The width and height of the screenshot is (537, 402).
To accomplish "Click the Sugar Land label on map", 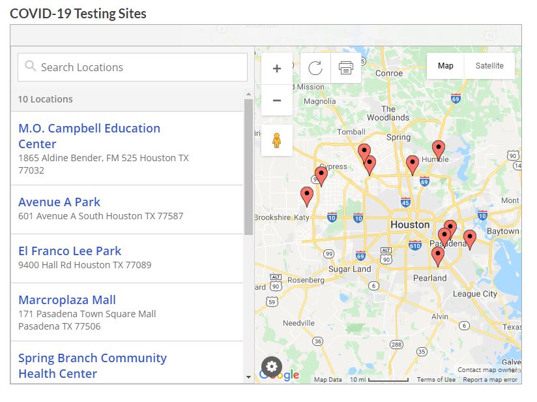I will (350, 269).
